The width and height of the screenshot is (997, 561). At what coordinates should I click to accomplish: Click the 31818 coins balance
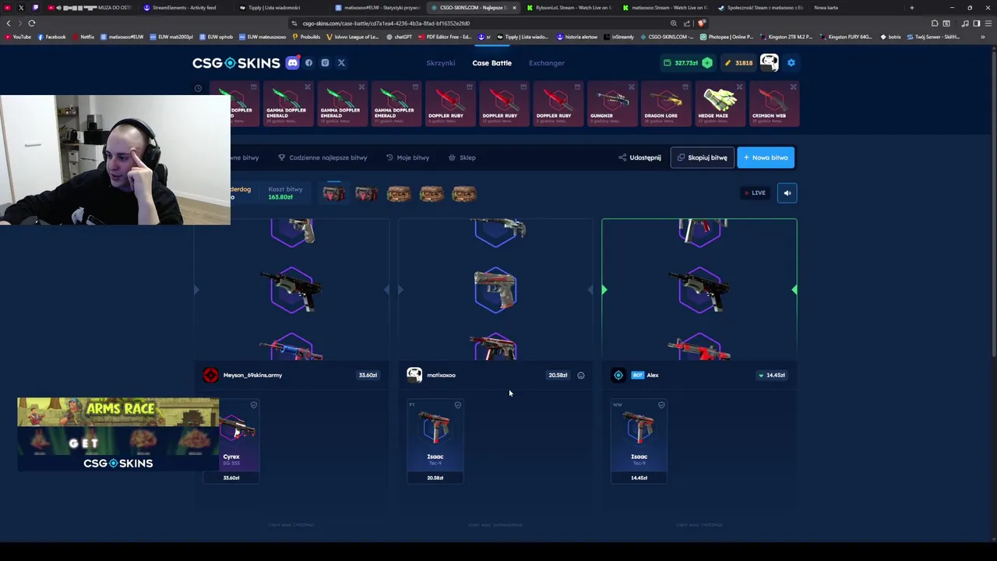click(738, 63)
